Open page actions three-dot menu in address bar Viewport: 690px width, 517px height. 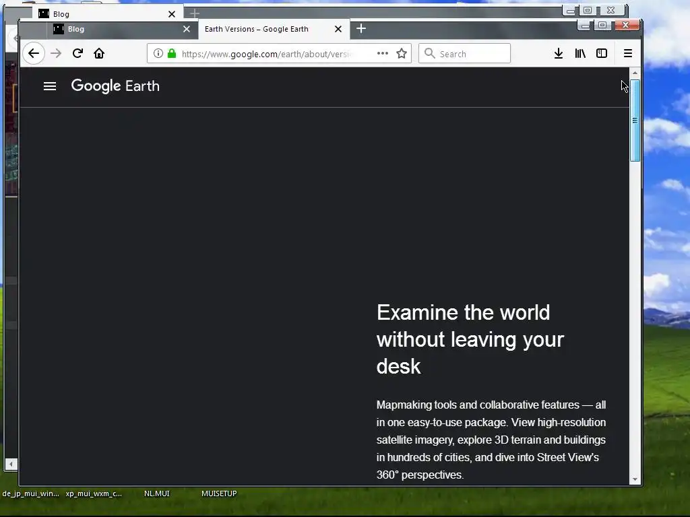pos(383,54)
